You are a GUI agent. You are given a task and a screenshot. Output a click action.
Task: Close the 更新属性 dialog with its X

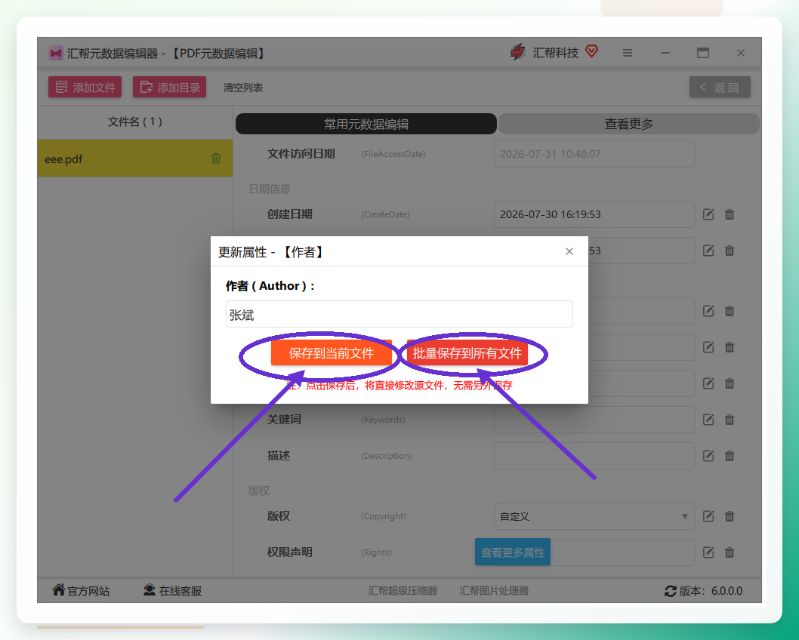pos(569,251)
